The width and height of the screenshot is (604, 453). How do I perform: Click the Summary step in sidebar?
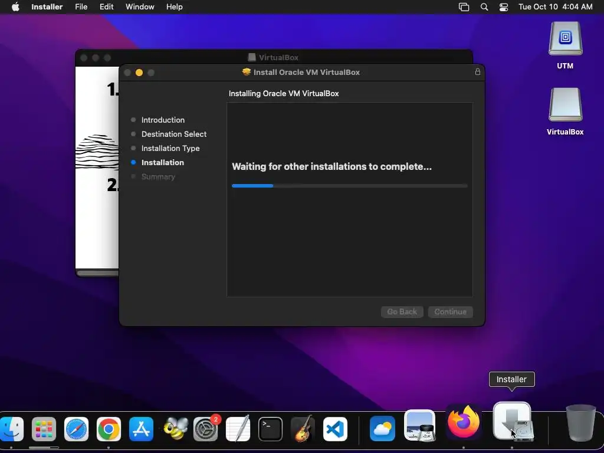tap(158, 177)
